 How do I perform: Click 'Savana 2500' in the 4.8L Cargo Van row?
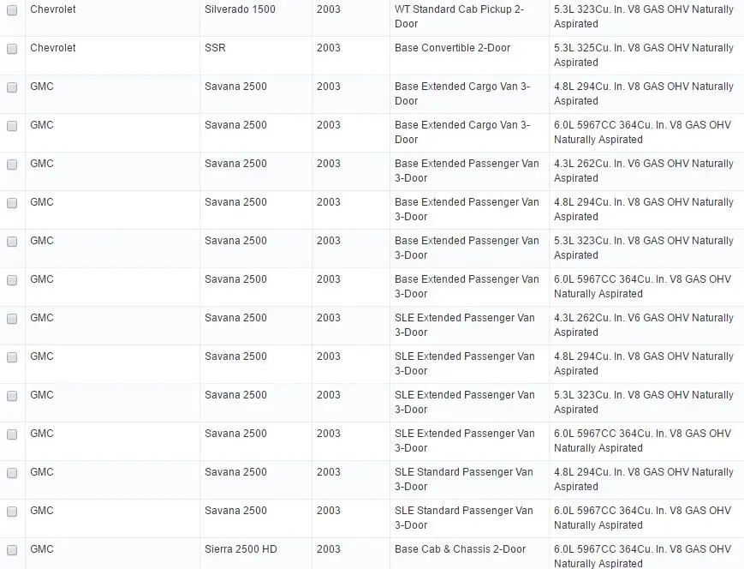[235, 86]
